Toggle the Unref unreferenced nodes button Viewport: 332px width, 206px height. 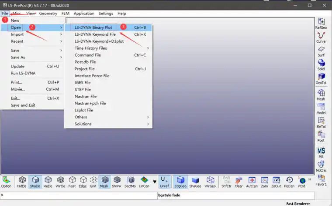[165, 182]
